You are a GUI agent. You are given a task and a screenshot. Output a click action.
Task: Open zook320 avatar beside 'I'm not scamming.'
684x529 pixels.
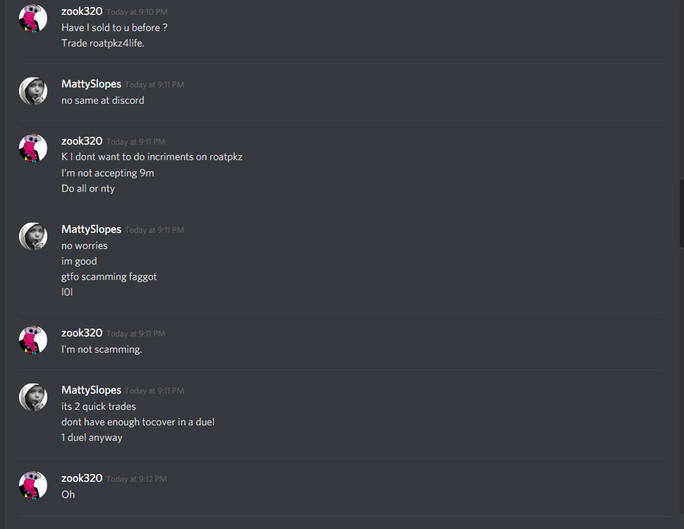coord(33,340)
